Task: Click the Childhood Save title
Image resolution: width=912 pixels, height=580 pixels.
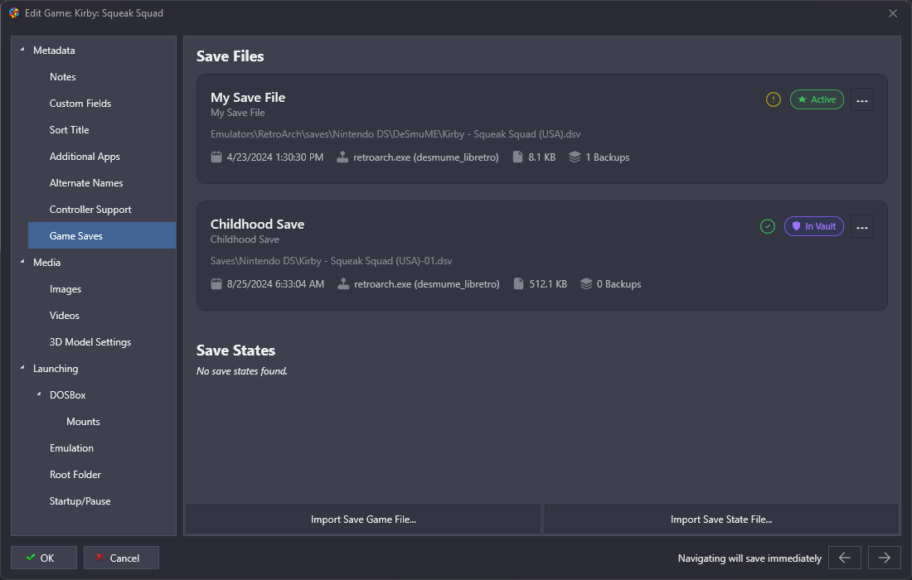Action: point(257,225)
